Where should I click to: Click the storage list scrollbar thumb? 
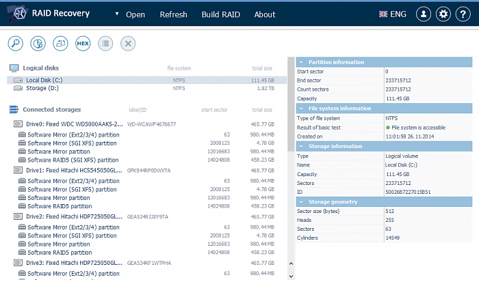coord(291,104)
